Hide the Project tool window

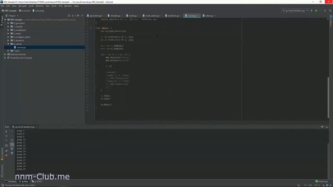tap(82, 16)
